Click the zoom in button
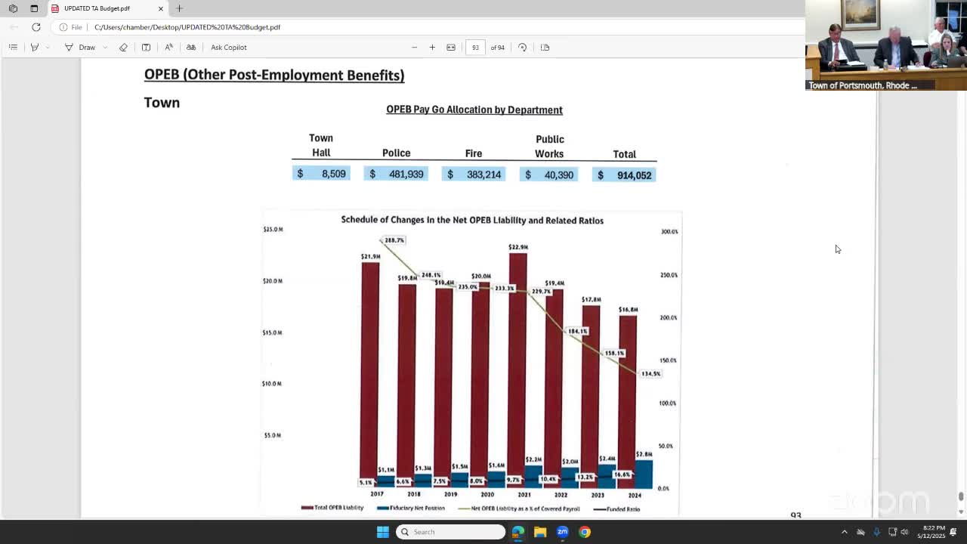The image size is (967, 544). (432, 47)
